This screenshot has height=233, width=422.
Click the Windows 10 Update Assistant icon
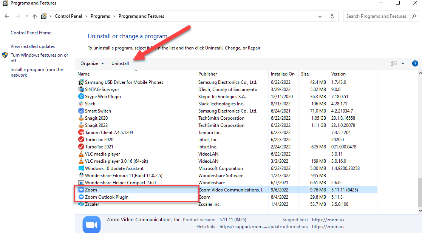click(x=81, y=168)
